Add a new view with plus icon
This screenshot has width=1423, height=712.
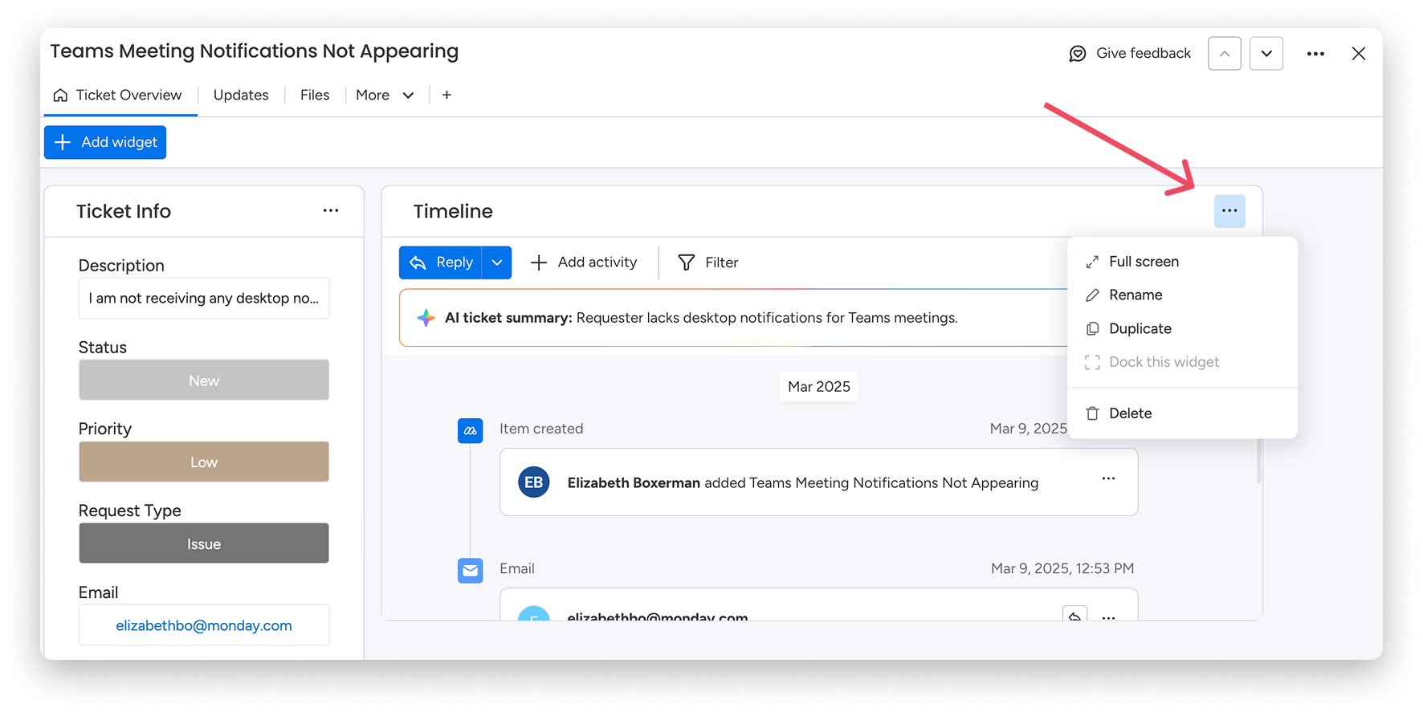click(446, 95)
